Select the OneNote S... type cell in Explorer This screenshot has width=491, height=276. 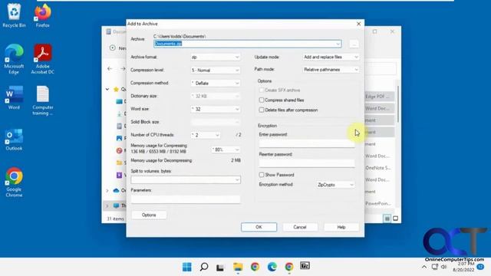click(378, 168)
